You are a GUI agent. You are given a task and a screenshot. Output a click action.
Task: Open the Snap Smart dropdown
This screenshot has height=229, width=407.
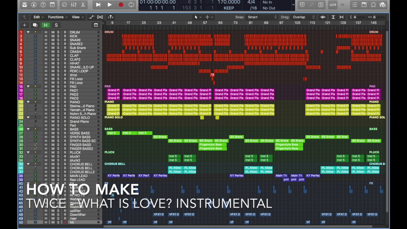pos(262,17)
